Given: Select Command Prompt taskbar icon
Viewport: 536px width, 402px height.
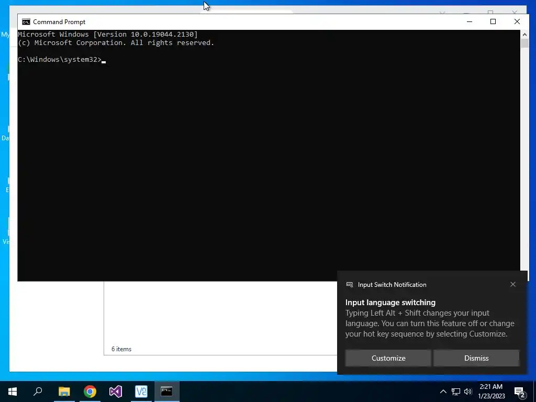Looking at the screenshot, I should click(167, 392).
